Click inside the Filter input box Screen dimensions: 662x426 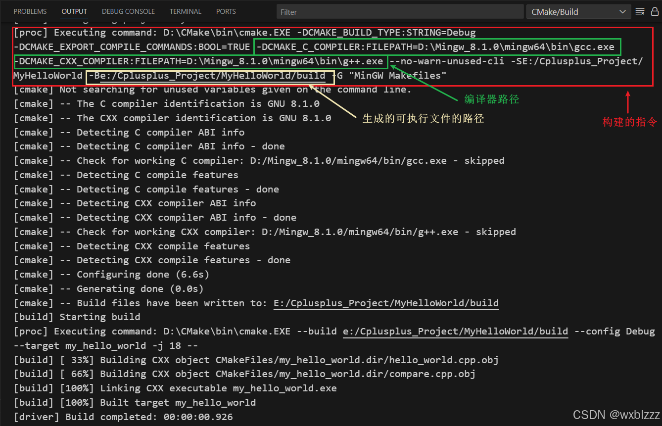399,11
